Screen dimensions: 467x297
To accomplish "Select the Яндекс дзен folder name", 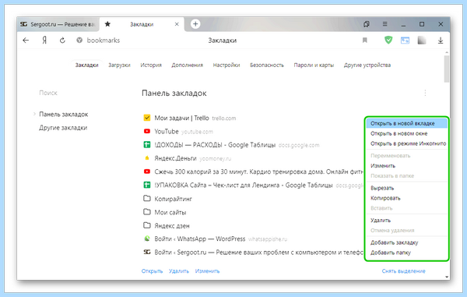I will pyautogui.click(x=172, y=226).
